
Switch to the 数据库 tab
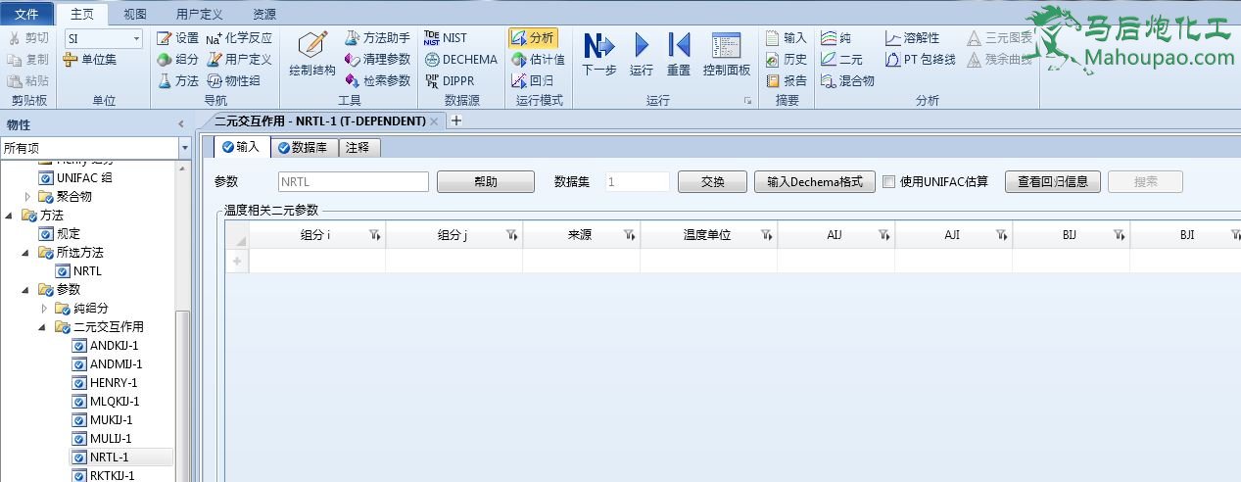pyautogui.click(x=303, y=148)
